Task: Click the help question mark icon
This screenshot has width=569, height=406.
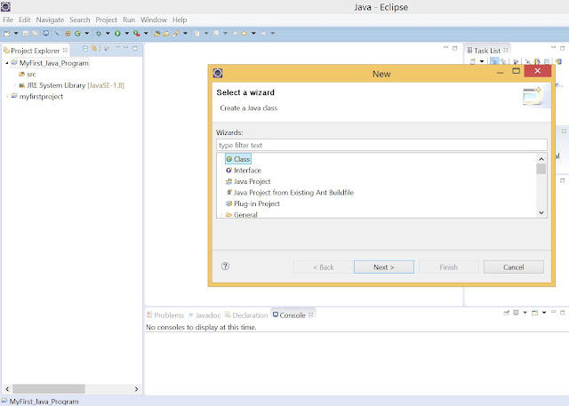Action: [x=225, y=267]
